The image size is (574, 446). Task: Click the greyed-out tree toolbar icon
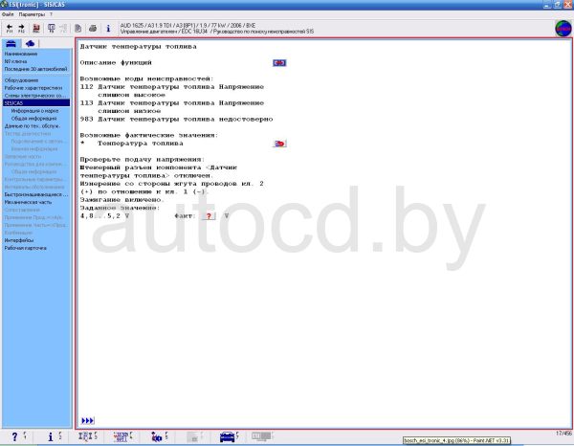(x=63, y=29)
